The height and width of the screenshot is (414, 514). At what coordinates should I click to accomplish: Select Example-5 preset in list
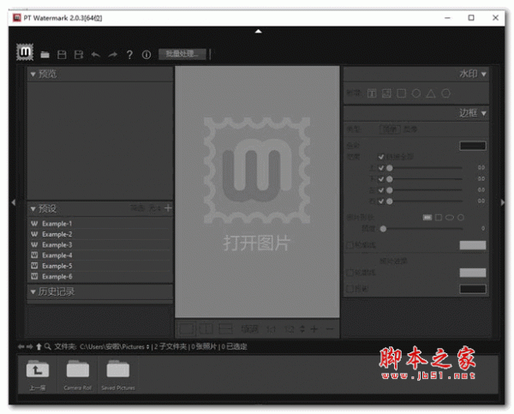57,266
